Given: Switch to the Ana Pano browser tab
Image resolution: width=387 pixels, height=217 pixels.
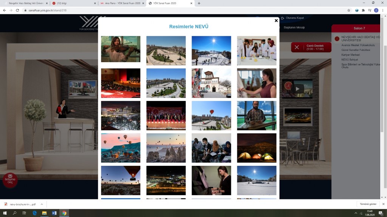Looking at the screenshot, I should 121,3.
